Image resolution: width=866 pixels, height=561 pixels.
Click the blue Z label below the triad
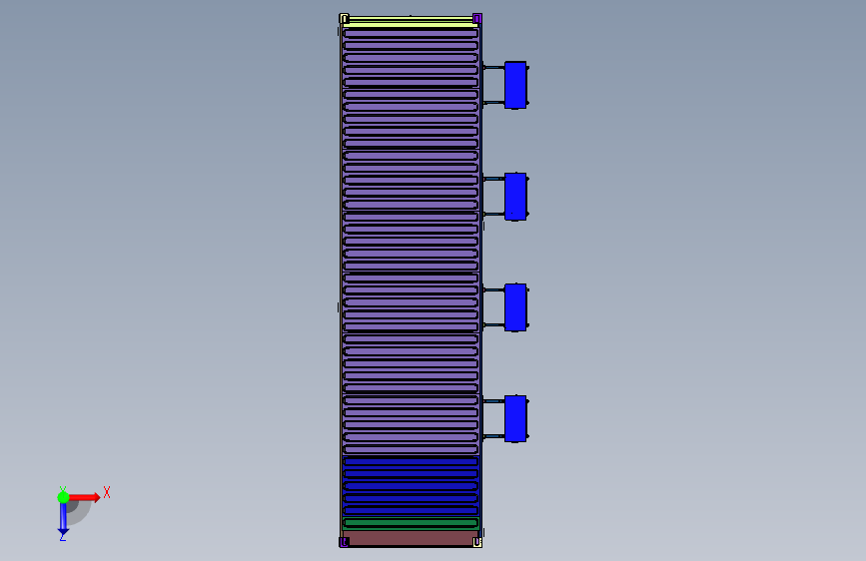pyautogui.click(x=62, y=537)
